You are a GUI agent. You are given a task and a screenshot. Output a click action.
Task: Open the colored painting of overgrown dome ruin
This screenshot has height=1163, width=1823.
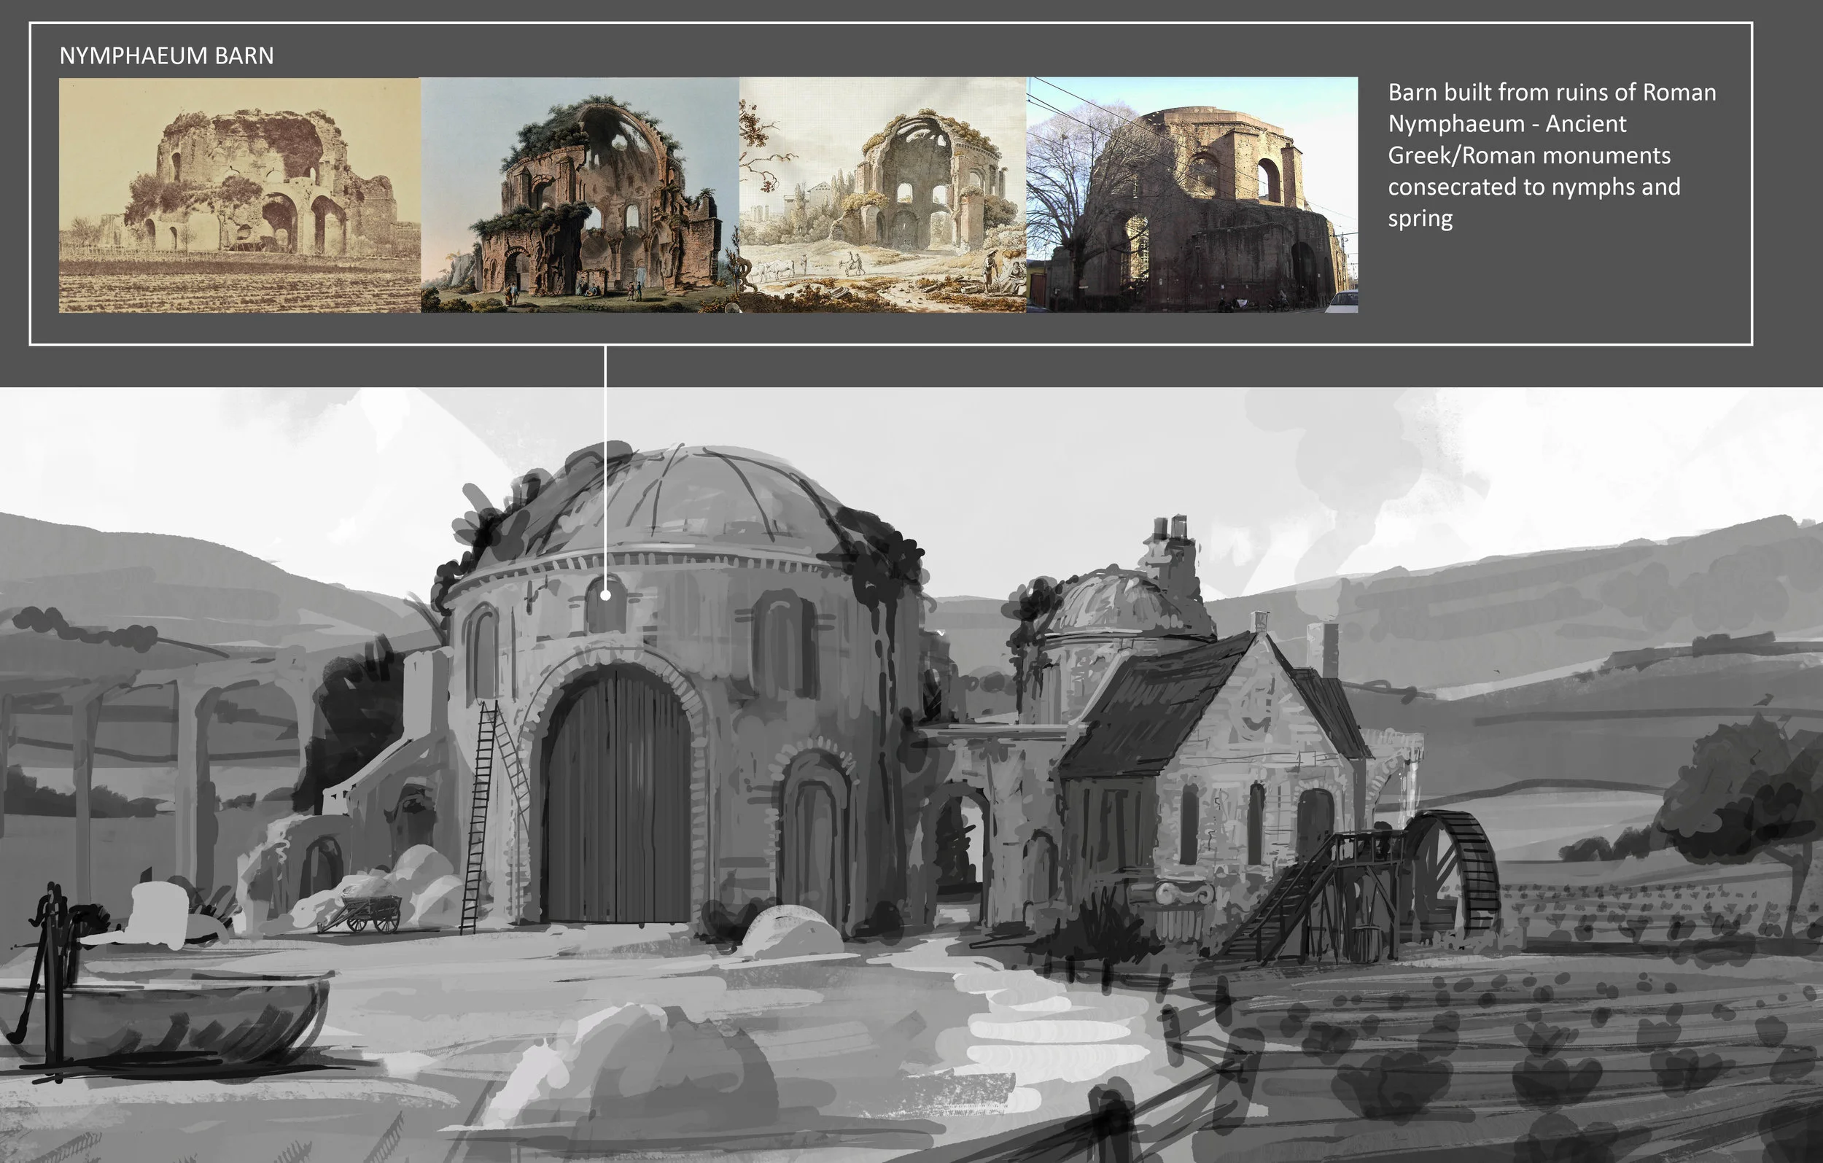[580, 195]
